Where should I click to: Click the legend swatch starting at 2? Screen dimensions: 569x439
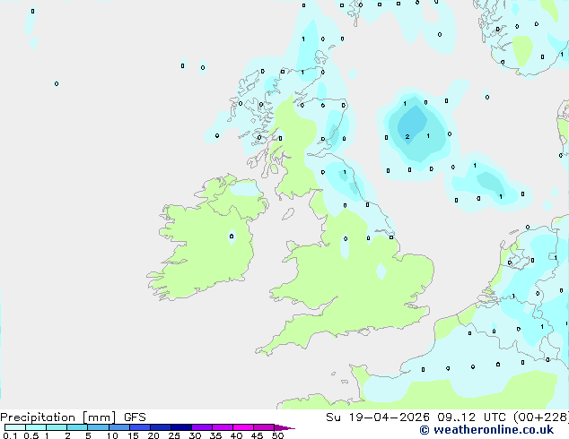point(77,427)
